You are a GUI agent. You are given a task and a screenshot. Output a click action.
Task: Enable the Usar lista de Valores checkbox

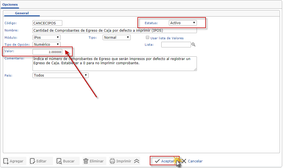coord(148,38)
